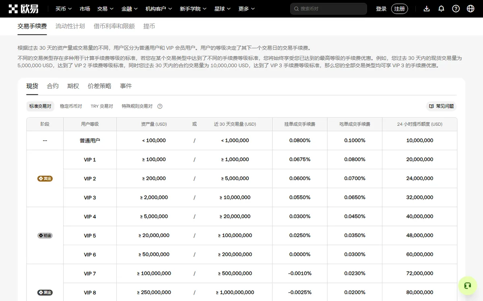Expand the 买币 dropdown menu
The width and height of the screenshot is (483, 301).
pos(64,8)
